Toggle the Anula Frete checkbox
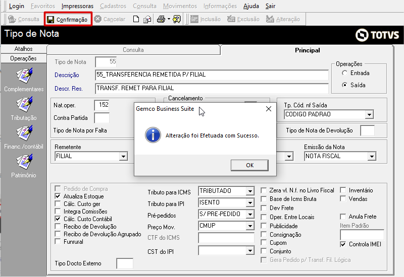Image resolution: width=404 pixels, height=277 pixels. 343,217
